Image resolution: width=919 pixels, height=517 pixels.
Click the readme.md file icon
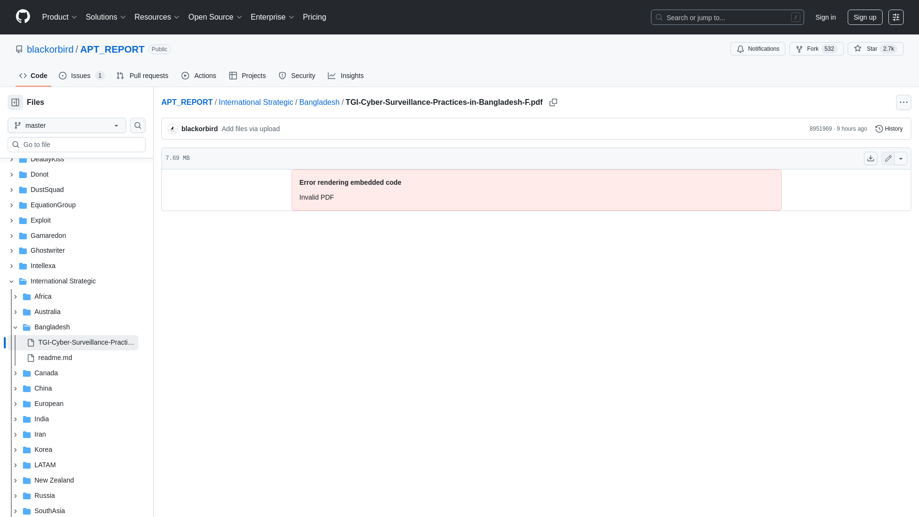31,358
